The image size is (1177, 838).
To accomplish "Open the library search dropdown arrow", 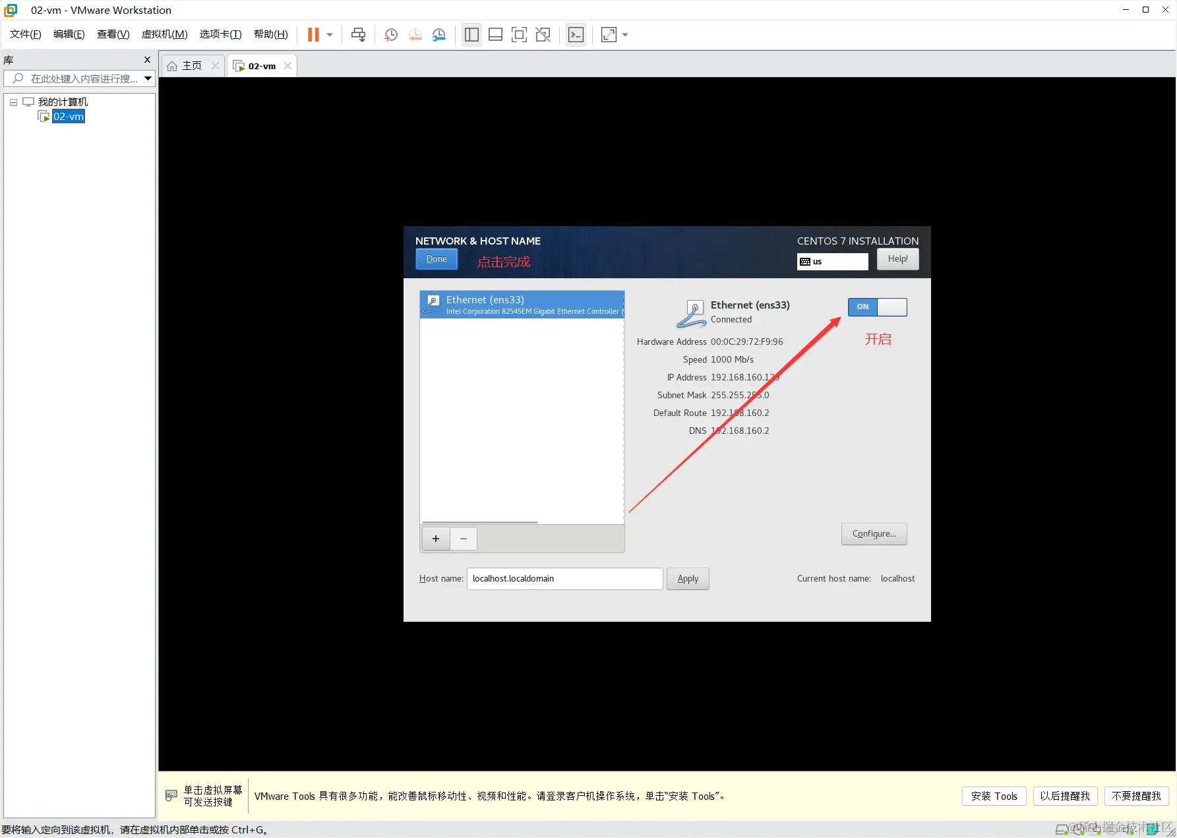I will [148, 78].
